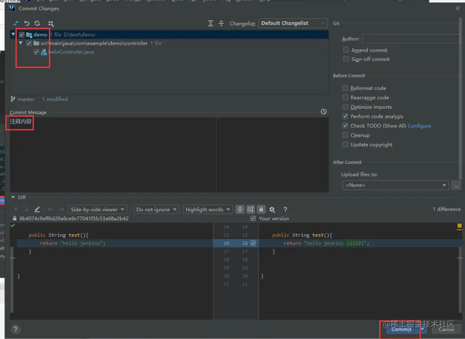
Task: Disable Check TODO checkbox
Action: (x=345, y=126)
